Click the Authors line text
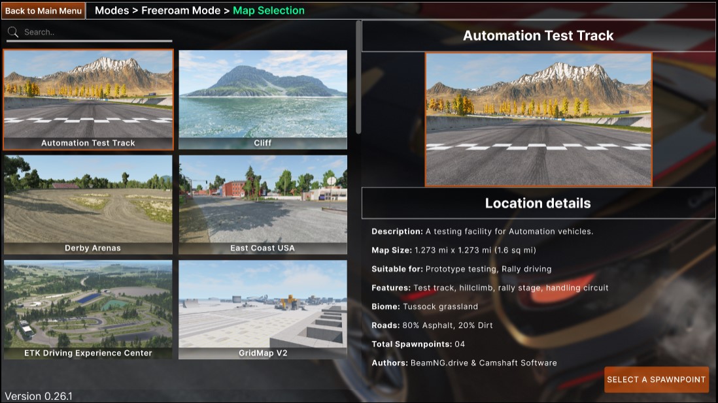The width and height of the screenshot is (718, 403). point(464,363)
